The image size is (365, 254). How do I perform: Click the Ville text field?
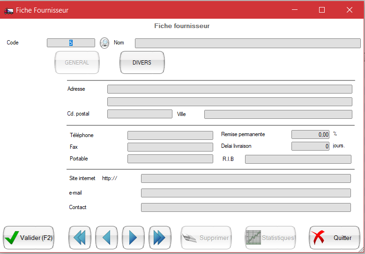click(278, 114)
